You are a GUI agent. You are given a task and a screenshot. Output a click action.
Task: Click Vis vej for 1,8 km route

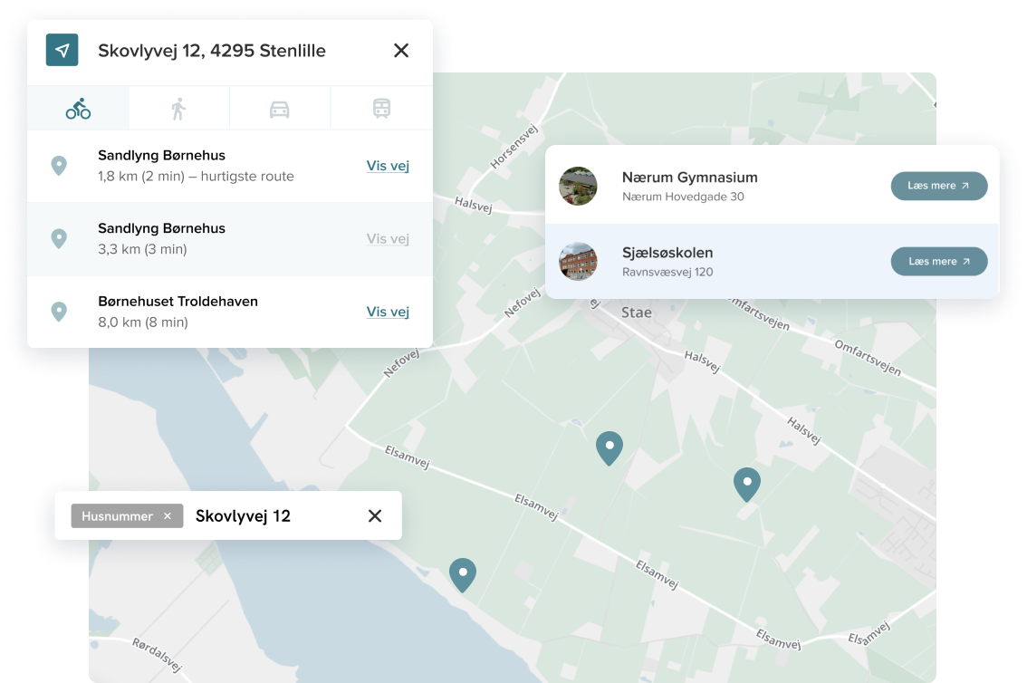(x=388, y=166)
